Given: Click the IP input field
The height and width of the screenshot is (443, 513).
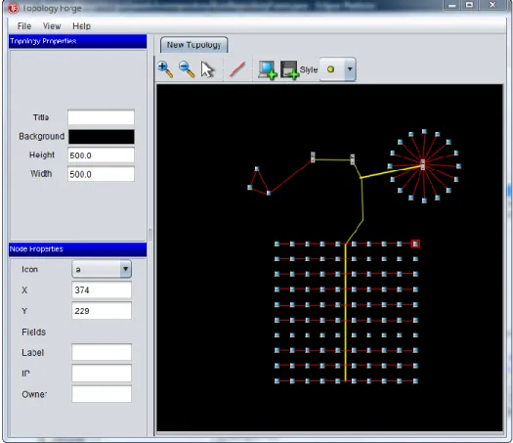Looking at the screenshot, I should [x=102, y=374].
